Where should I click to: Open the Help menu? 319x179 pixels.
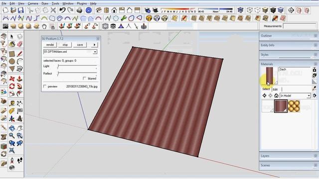click(x=93, y=3)
